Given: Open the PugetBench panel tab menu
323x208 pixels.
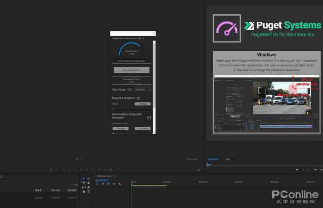Looking at the screenshot, I should (144, 39).
